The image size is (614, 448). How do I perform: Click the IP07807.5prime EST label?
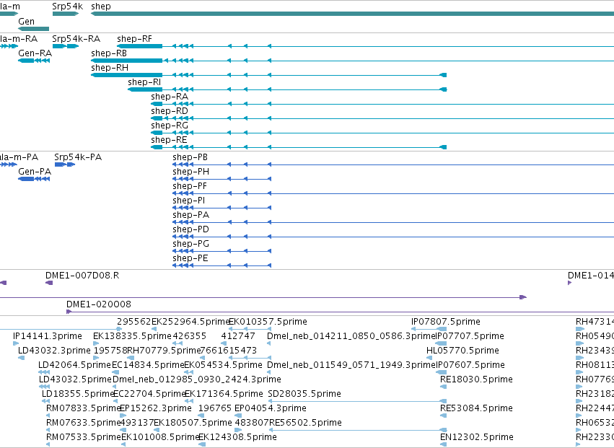coord(446,322)
